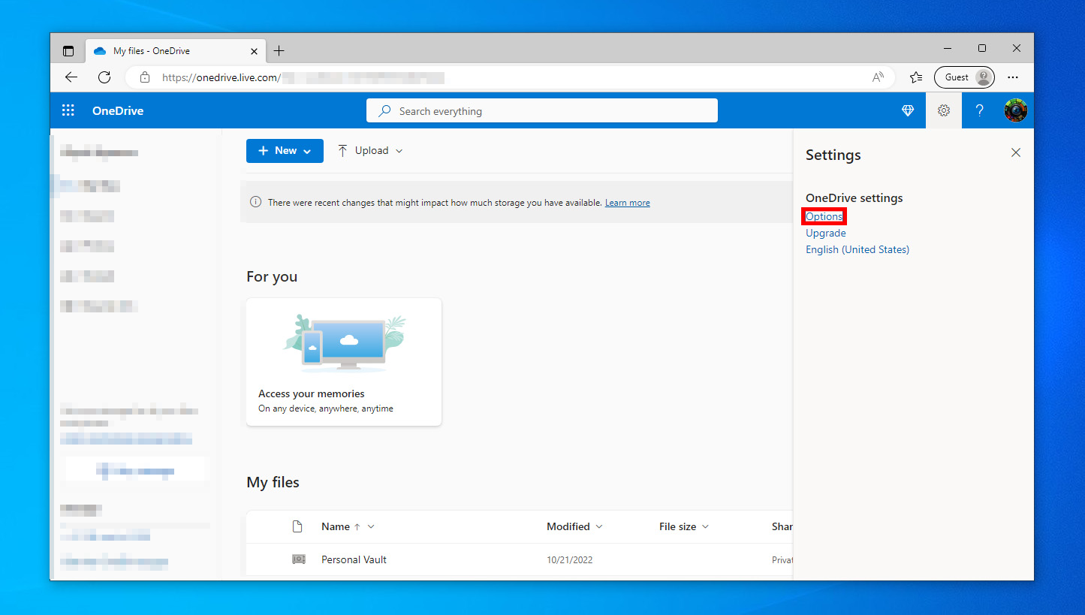Open the Name column sort dropdown
Image resolution: width=1085 pixels, height=615 pixels.
[x=371, y=527]
